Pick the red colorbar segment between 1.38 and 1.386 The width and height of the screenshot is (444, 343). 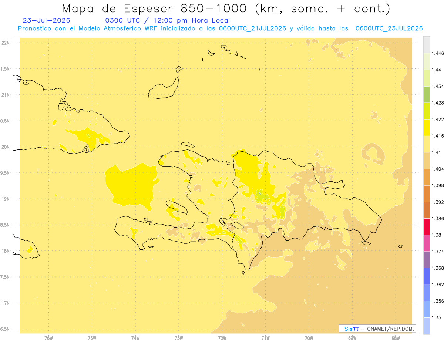point(427,227)
